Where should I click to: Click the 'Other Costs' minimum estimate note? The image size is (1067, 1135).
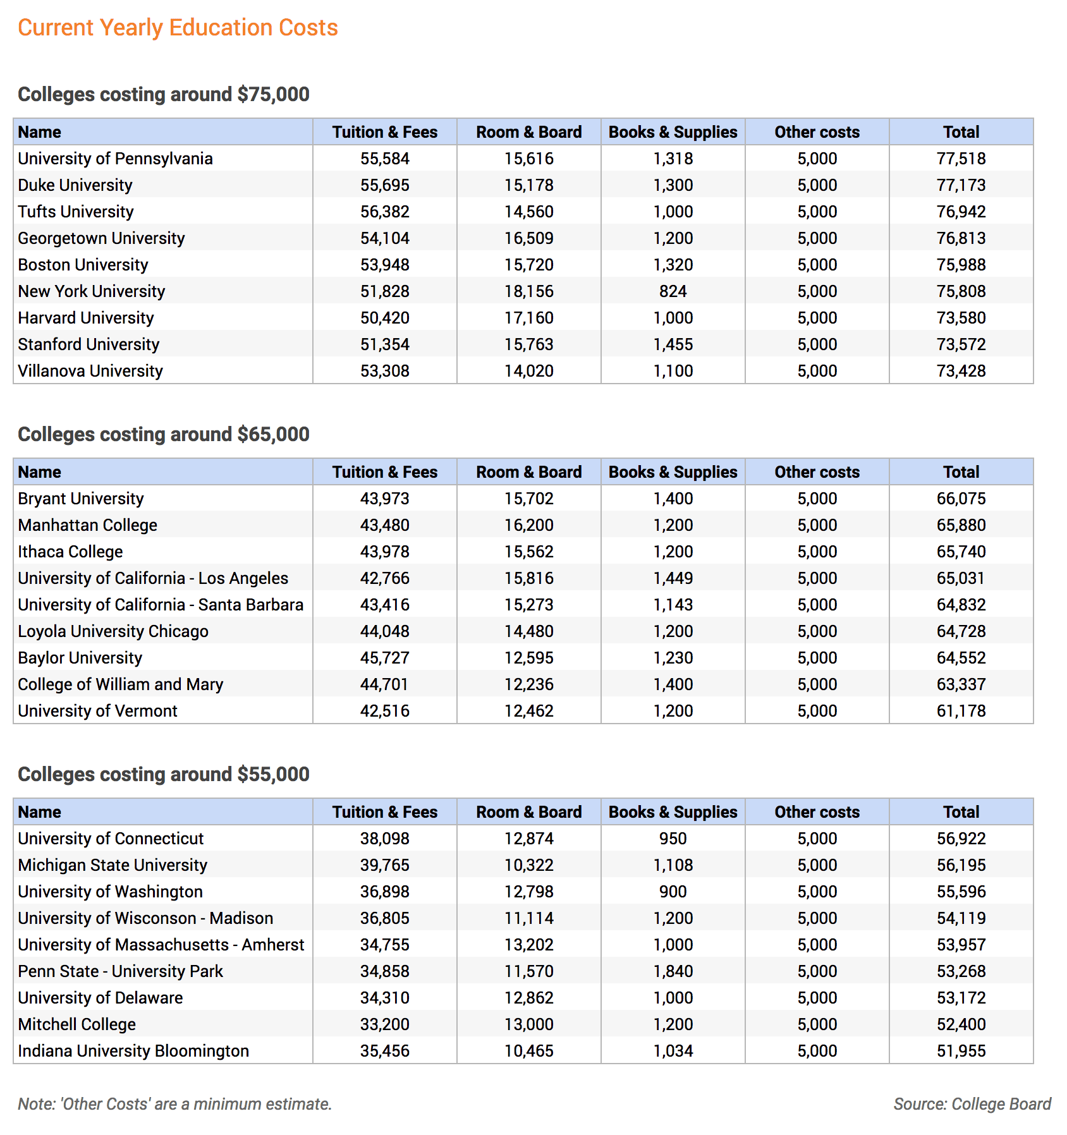(175, 1104)
